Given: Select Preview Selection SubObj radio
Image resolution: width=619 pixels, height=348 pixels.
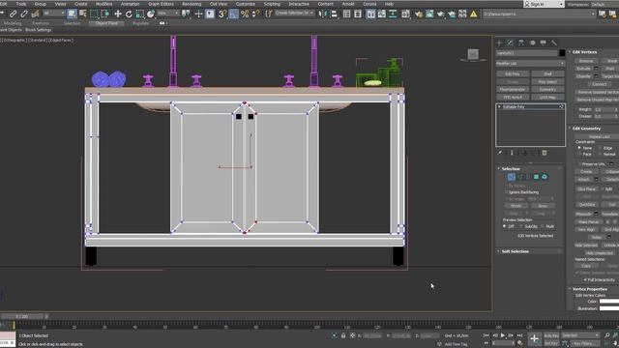Looking at the screenshot, I should point(521,226).
